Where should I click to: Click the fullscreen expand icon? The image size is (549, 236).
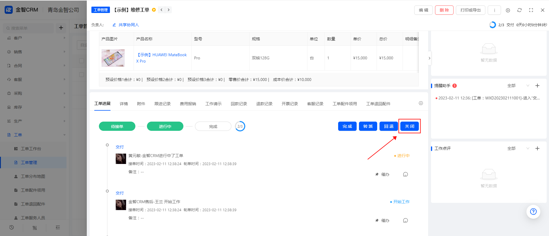tap(531, 10)
